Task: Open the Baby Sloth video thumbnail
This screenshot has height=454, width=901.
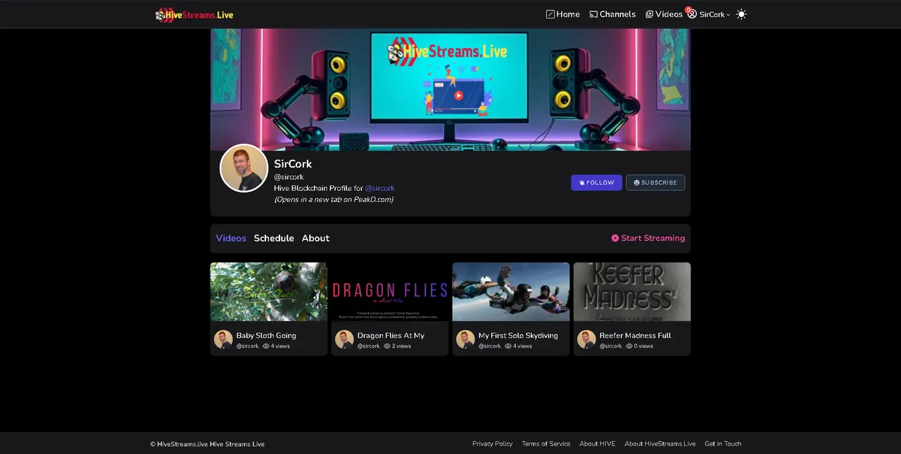Action: (x=269, y=291)
